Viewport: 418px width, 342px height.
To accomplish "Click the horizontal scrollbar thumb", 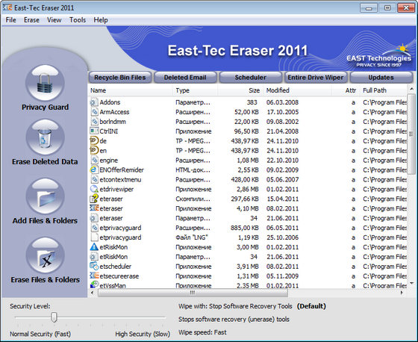I will [193, 293].
